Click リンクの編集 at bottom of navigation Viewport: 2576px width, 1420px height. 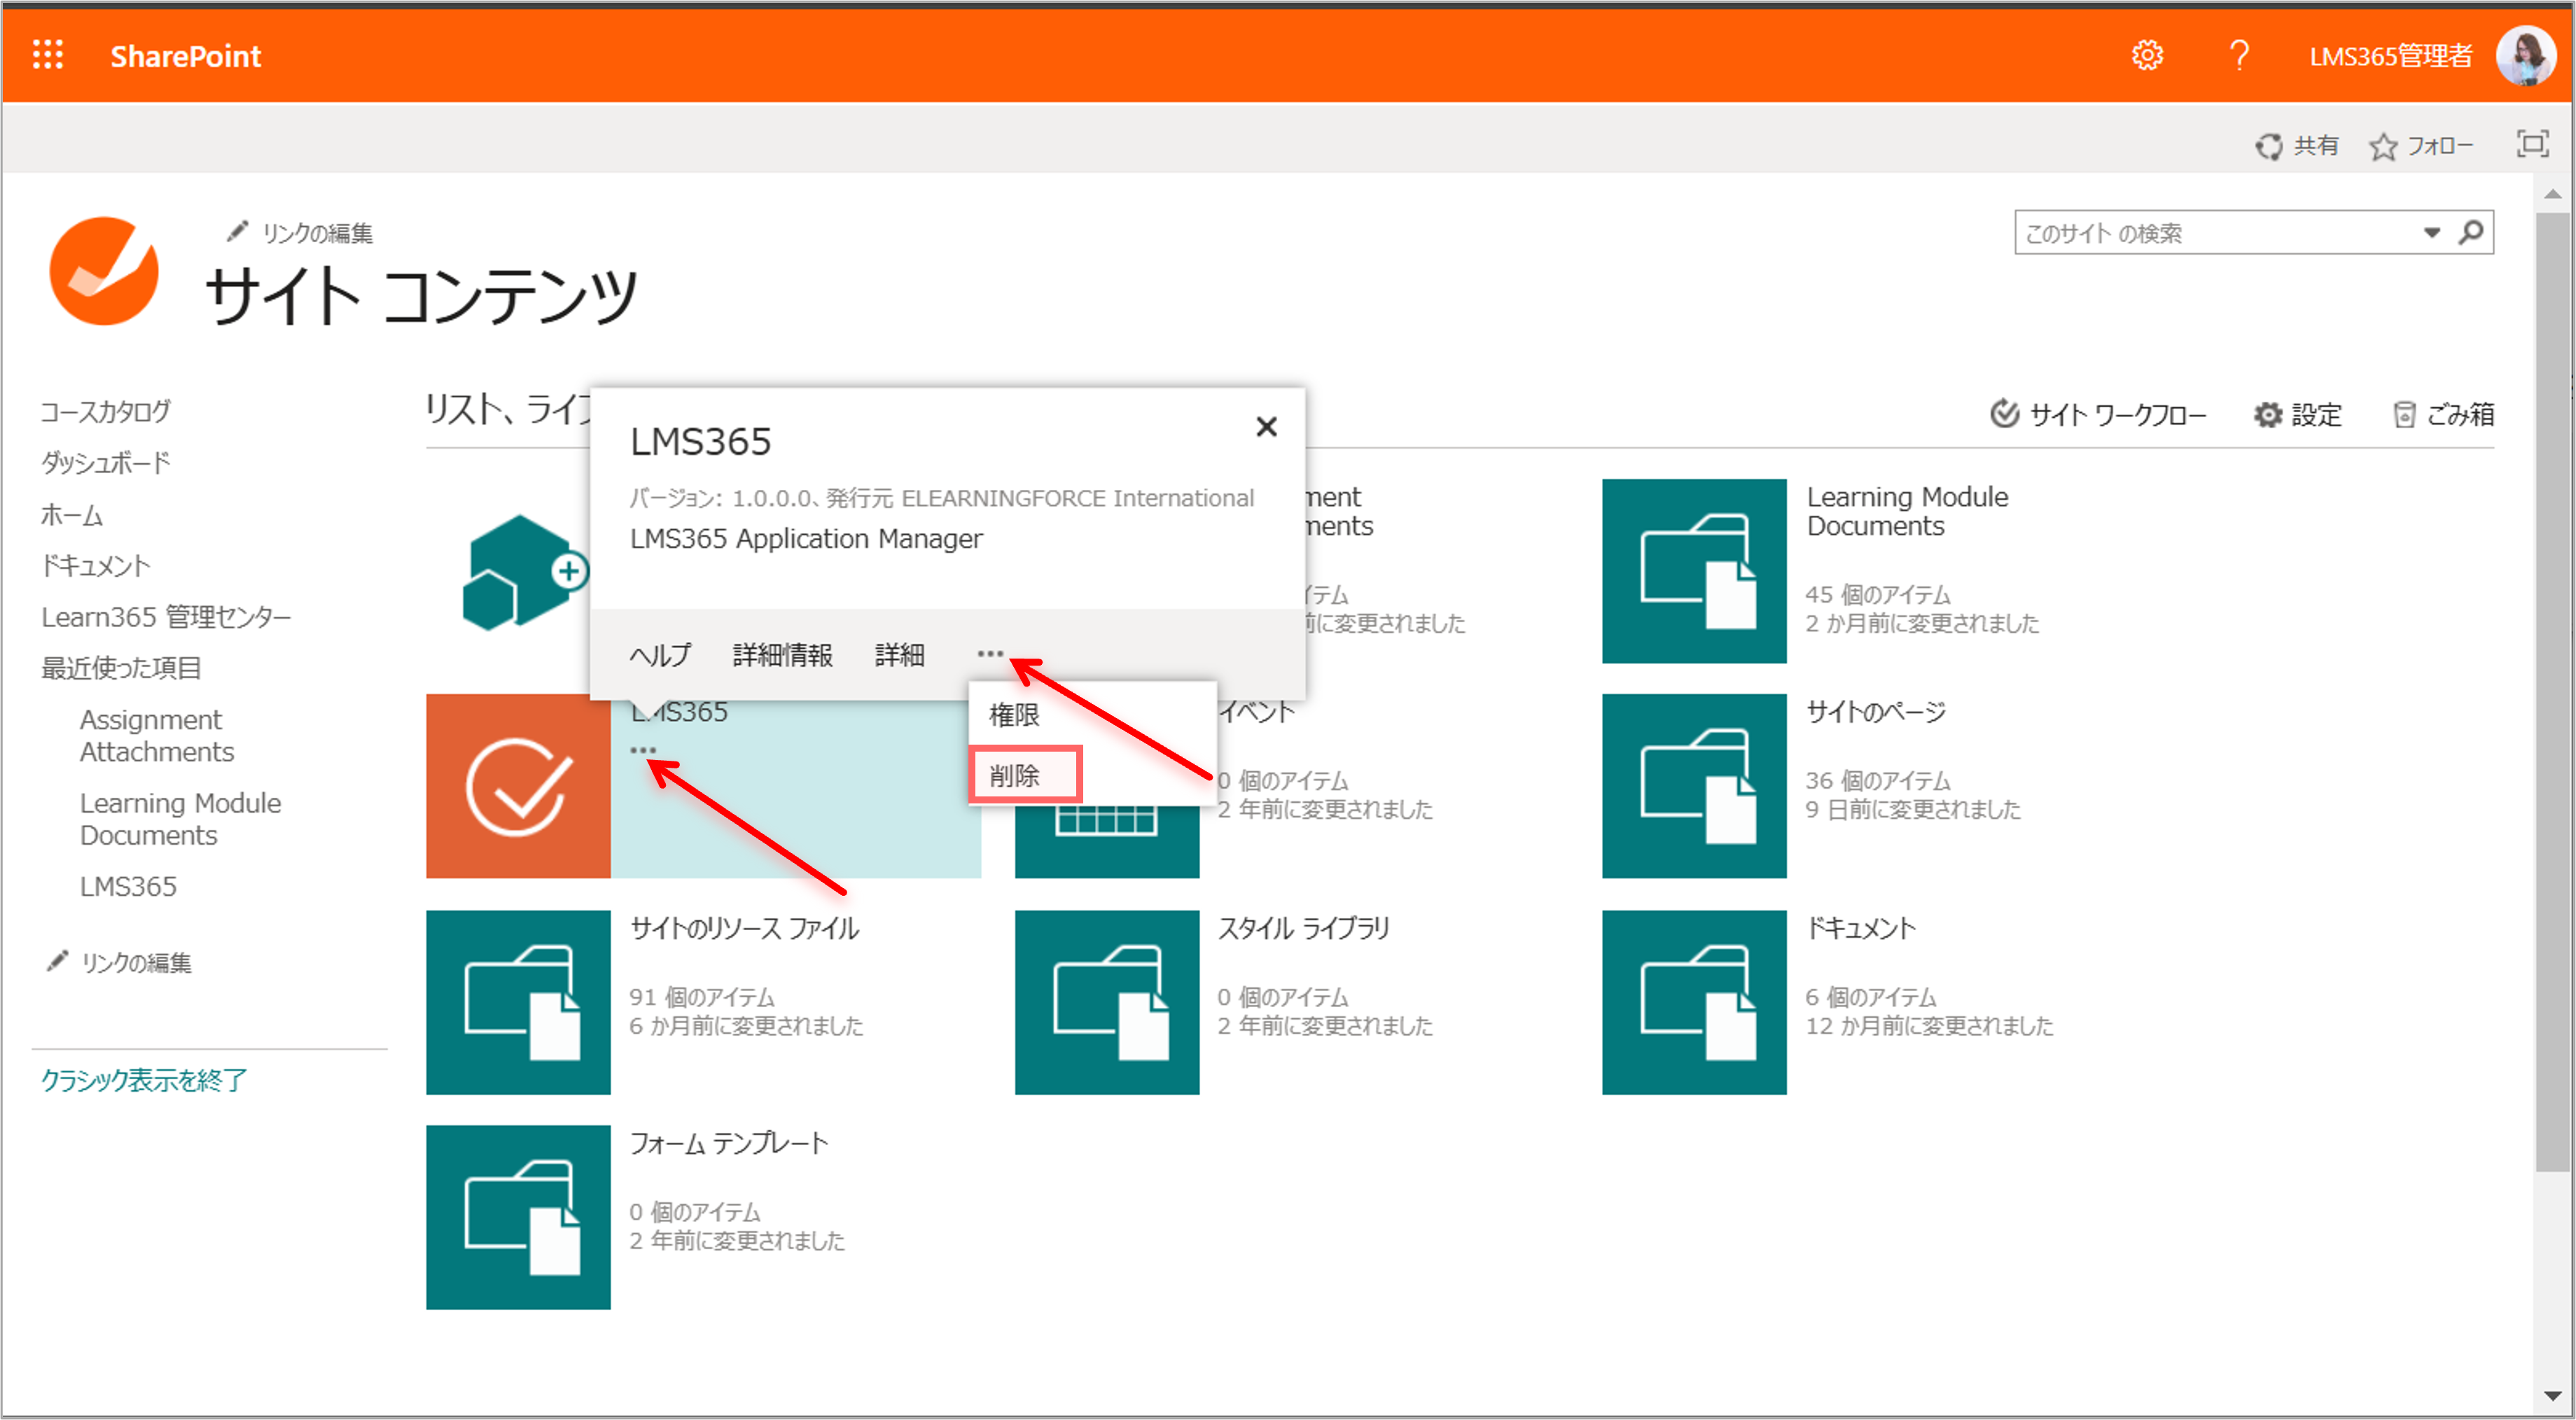120,962
